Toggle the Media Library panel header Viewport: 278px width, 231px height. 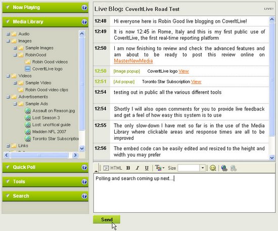point(45,22)
